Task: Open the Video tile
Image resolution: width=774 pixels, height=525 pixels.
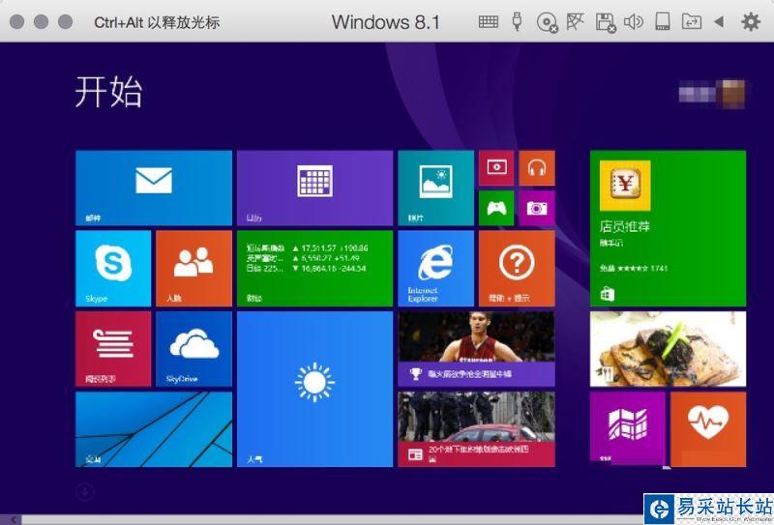Action: click(x=496, y=168)
